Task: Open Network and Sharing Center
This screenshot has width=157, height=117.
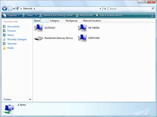Action: coord(56,15)
